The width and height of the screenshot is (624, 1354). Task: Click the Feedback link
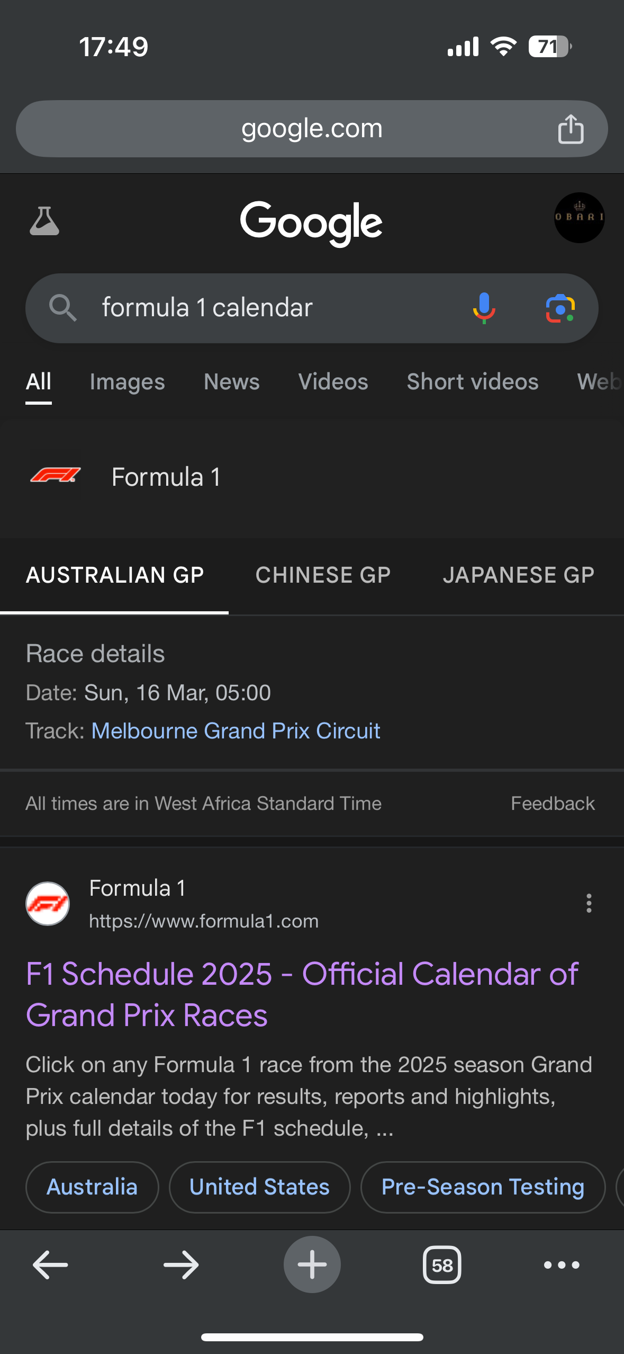tap(553, 804)
